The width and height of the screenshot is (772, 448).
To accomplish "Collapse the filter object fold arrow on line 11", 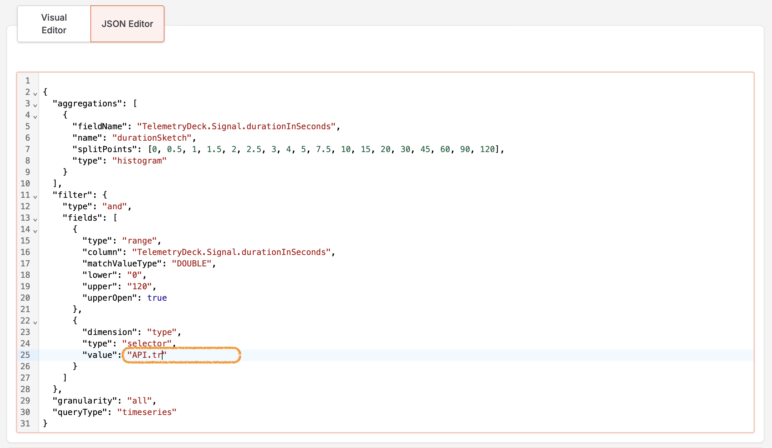I will point(35,197).
